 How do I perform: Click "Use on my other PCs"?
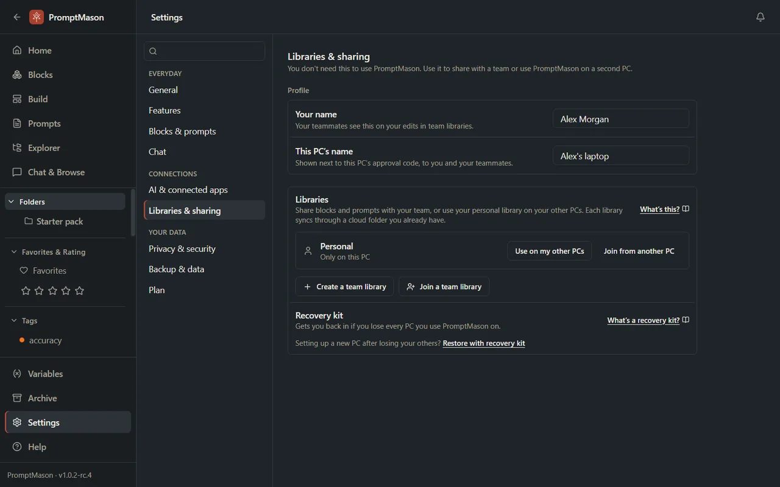point(550,251)
